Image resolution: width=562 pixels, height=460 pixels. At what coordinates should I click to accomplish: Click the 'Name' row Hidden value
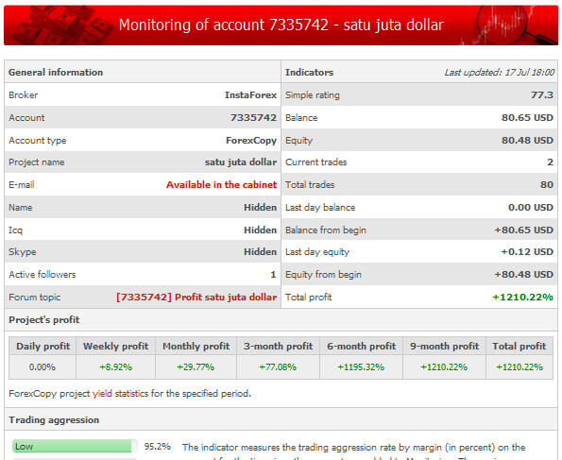pos(260,207)
